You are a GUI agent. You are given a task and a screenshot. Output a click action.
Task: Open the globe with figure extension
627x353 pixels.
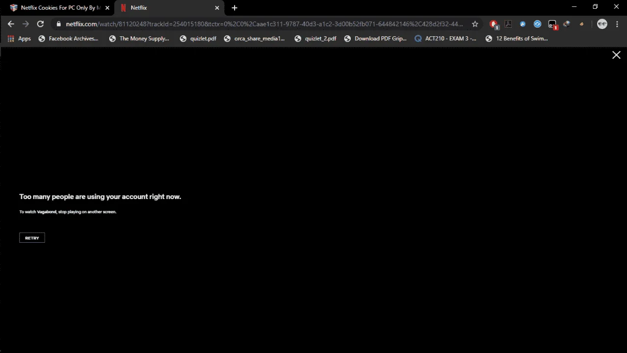point(567,24)
